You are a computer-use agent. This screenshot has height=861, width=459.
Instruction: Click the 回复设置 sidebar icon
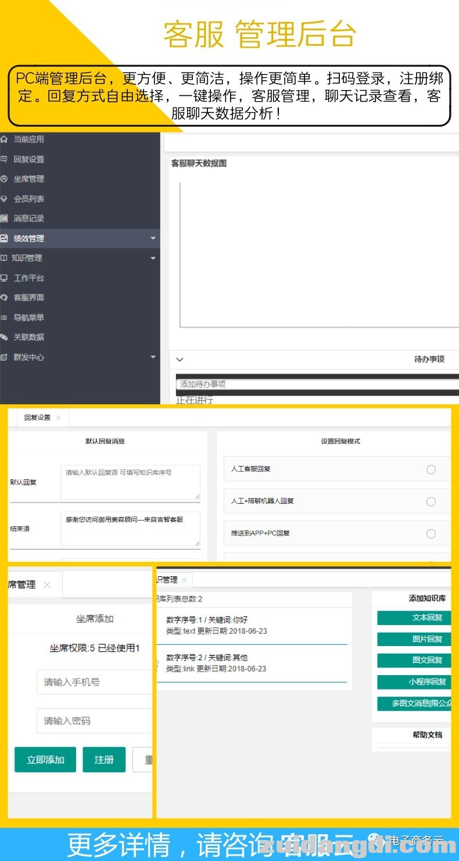[4, 159]
